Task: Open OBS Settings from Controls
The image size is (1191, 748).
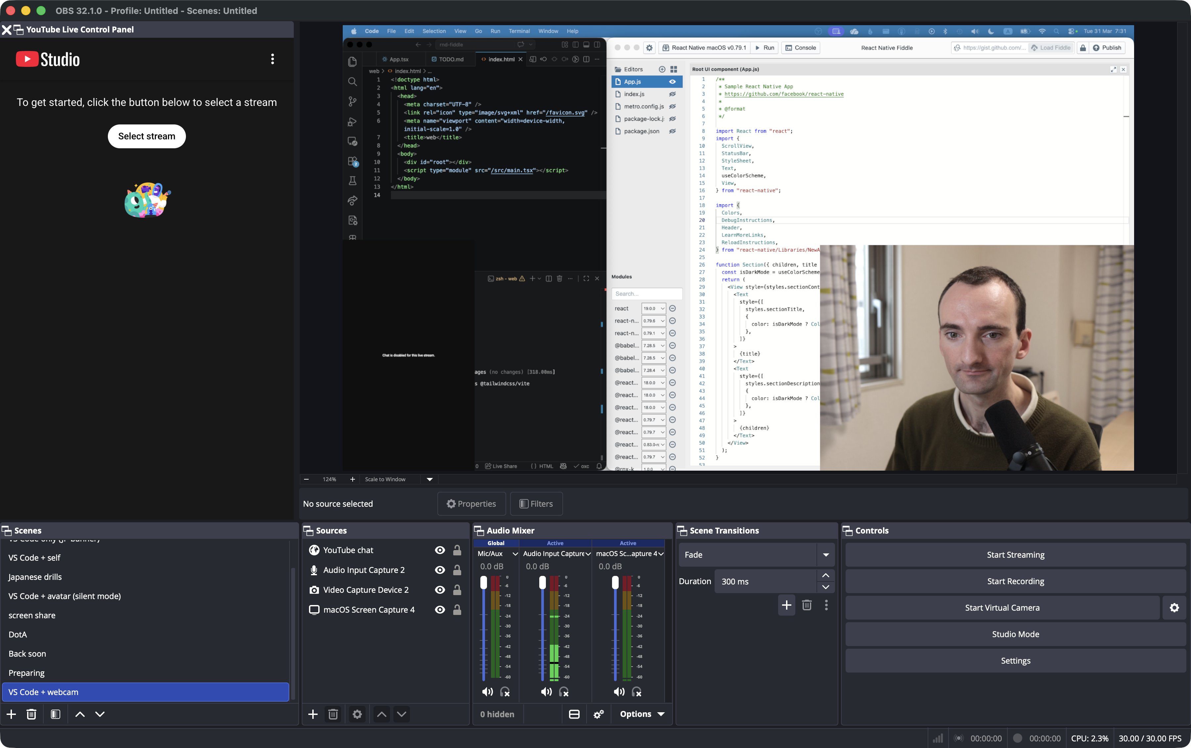Action: pyautogui.click(x=1015, y=660)
